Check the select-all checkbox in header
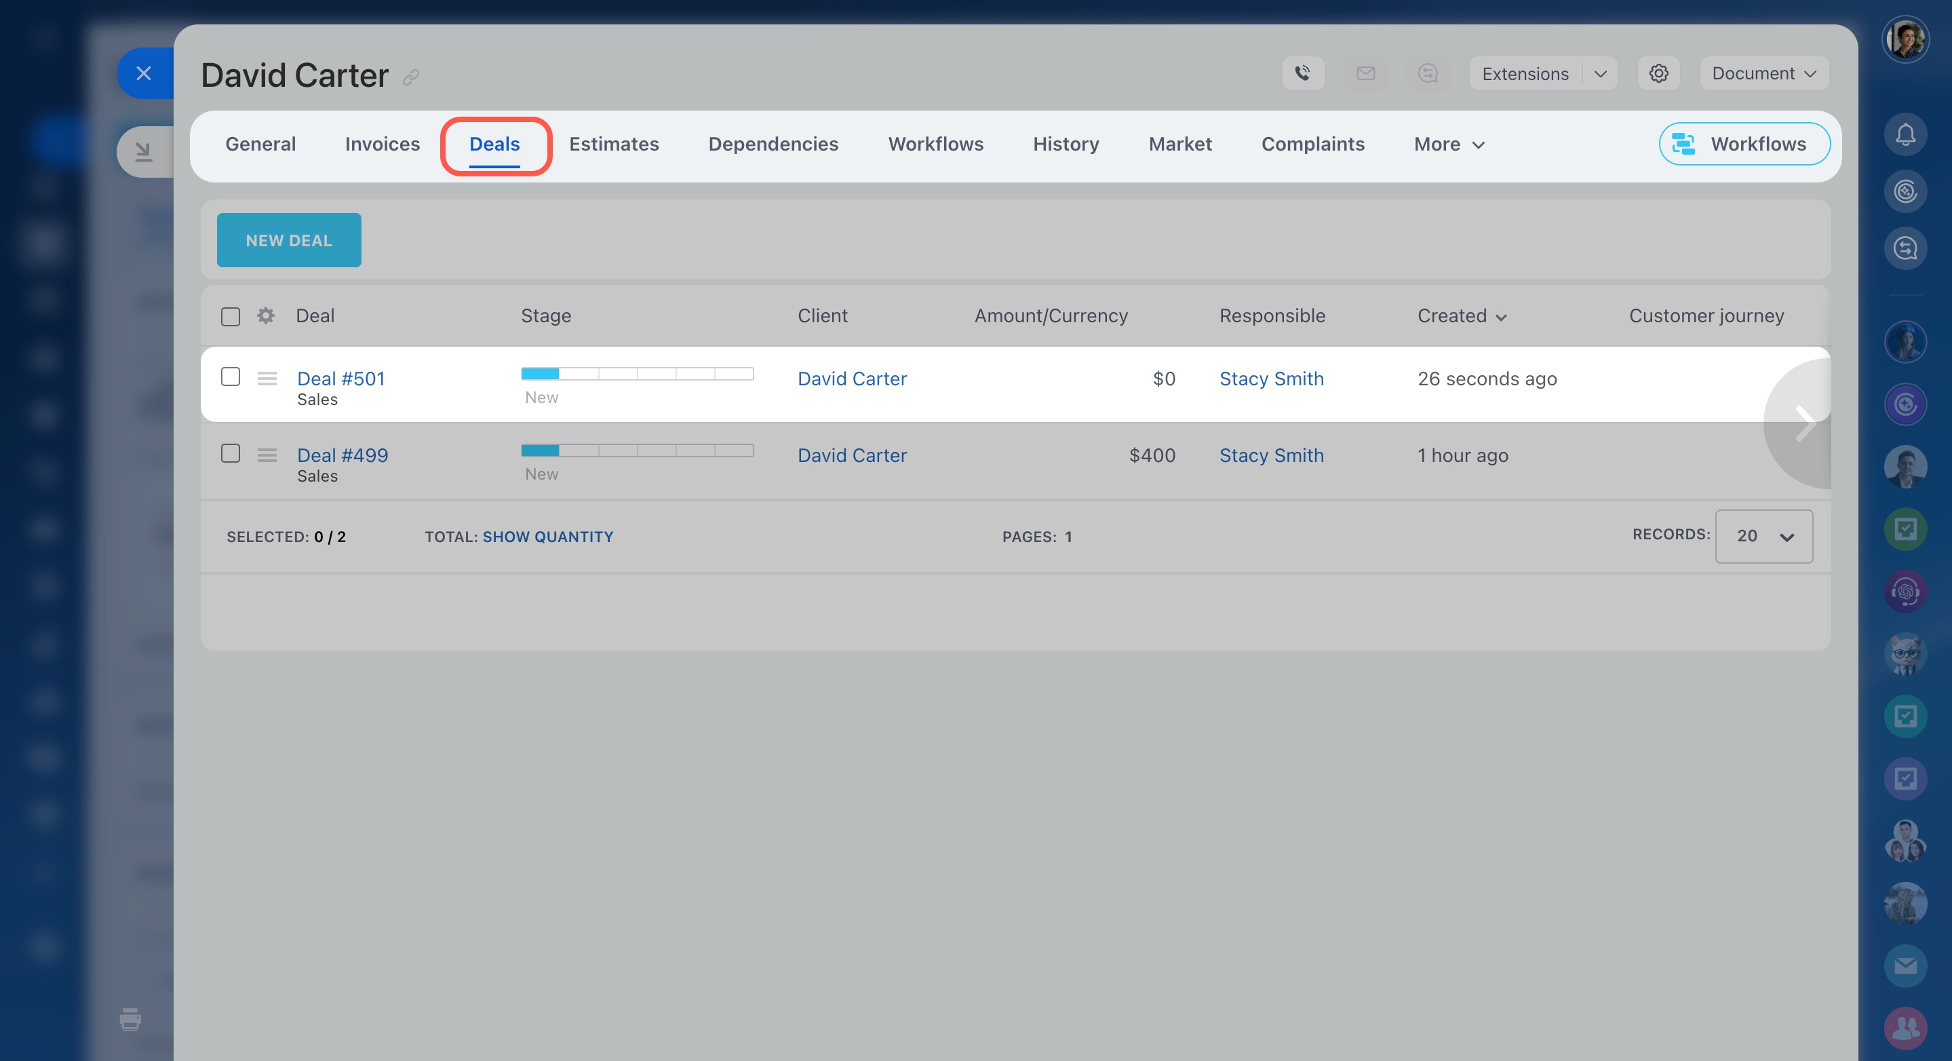This screenshot has width=1952, height=1061. (x=231, y=316)
